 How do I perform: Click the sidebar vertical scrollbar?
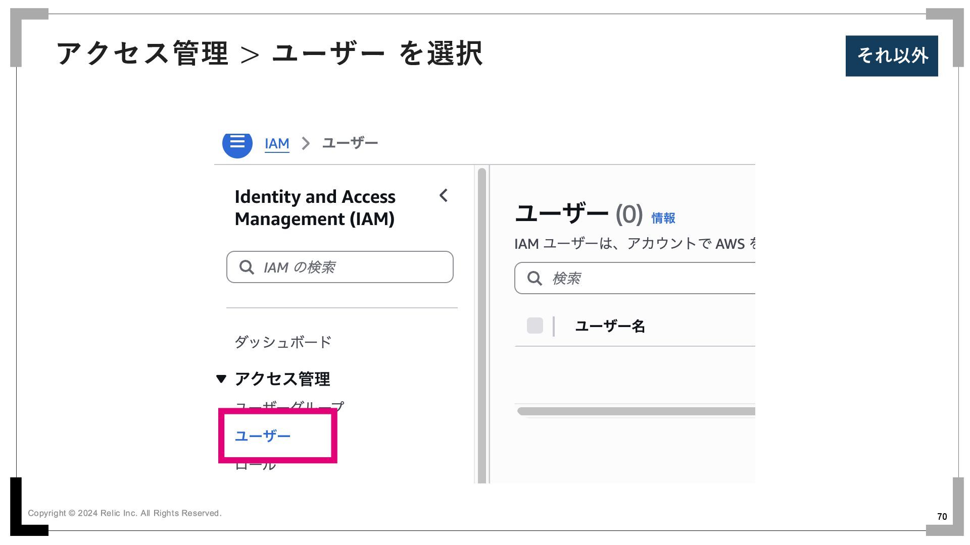(x=482, y=325)
